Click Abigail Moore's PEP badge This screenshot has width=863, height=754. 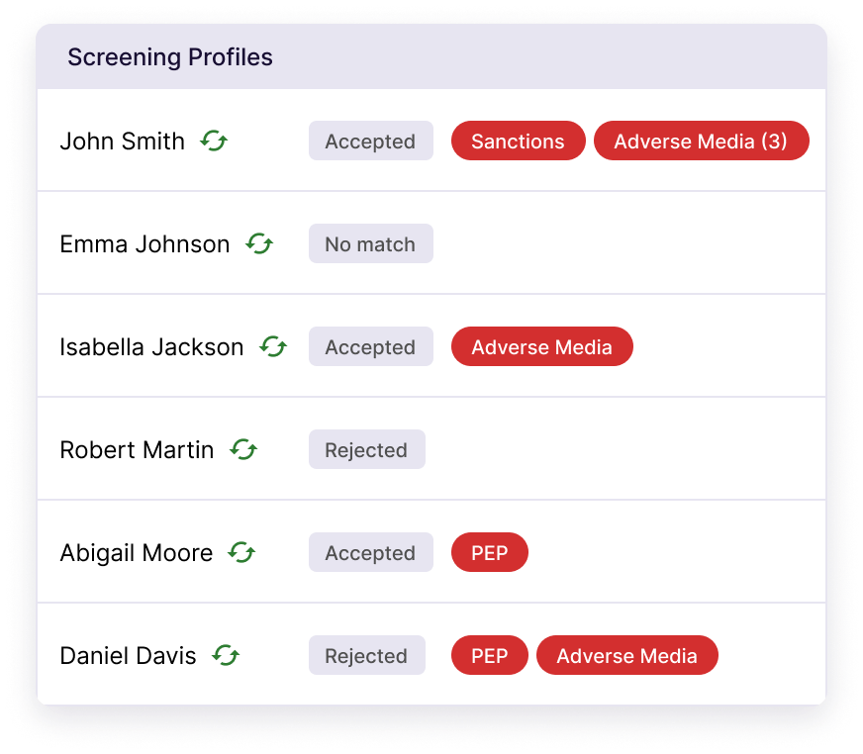click(x=489, y=553)
